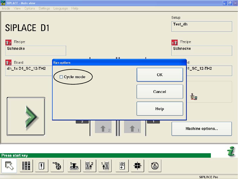Click red lane 2 icon beside left Board

(8, 62)
